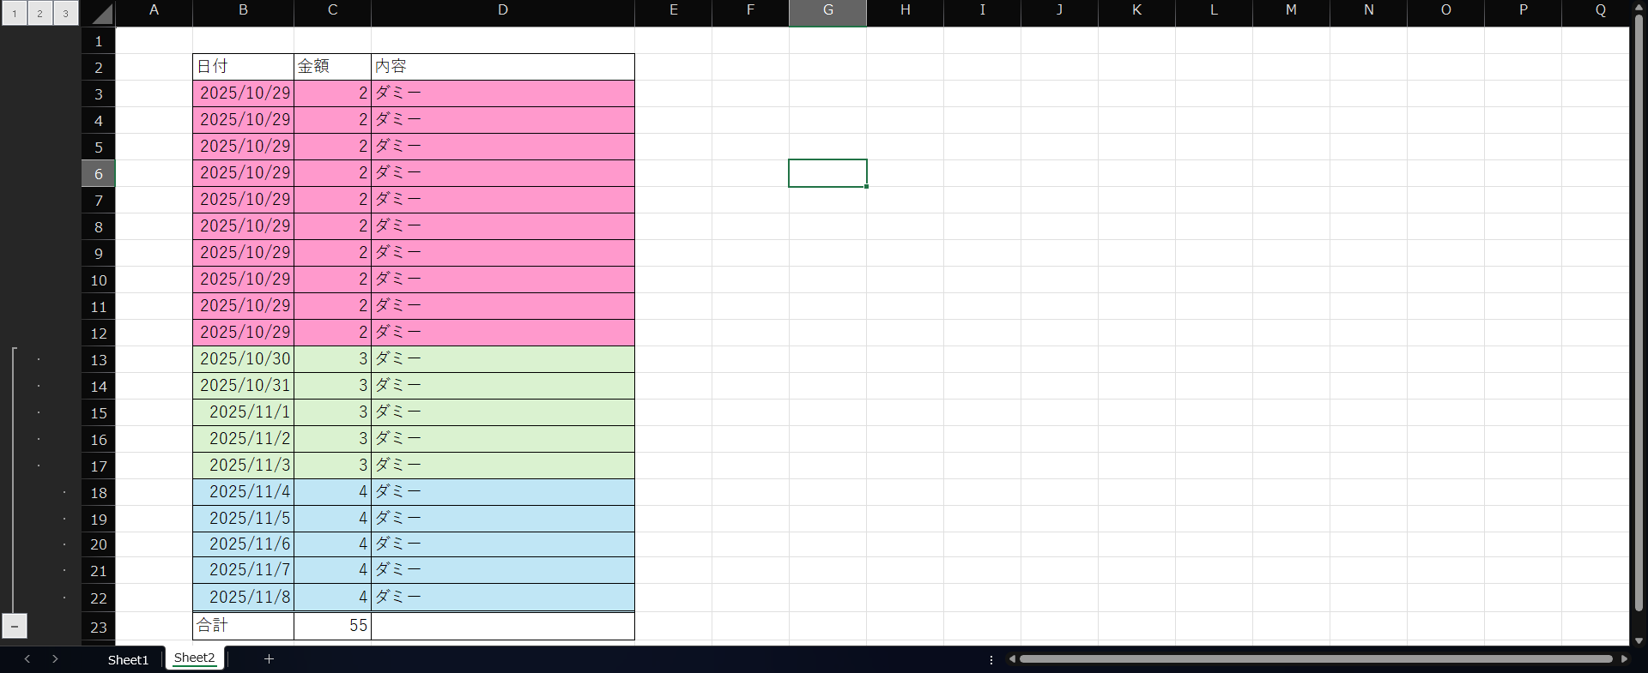The width and height of the screenshot is (1648, 673).
Task: Click horizontal scrollbar right arrow
Action: (x=1624, y=658)
